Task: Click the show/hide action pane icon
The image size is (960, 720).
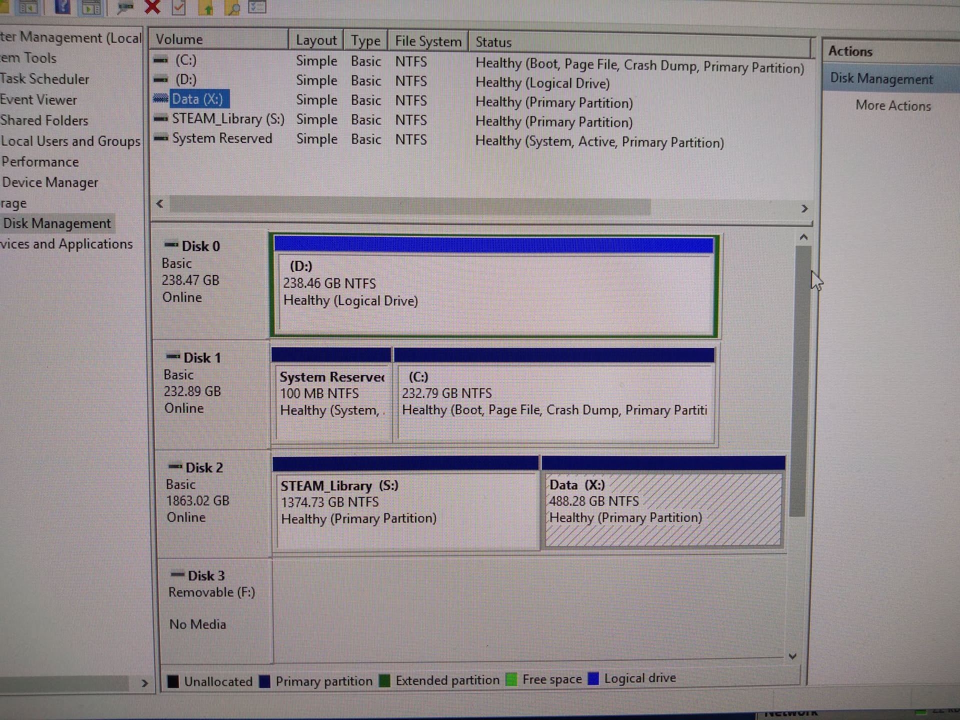Action: coord(91,7)
